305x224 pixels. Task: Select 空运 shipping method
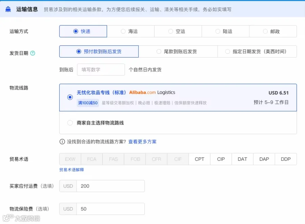pyautogui.click(x=178, y=31)
